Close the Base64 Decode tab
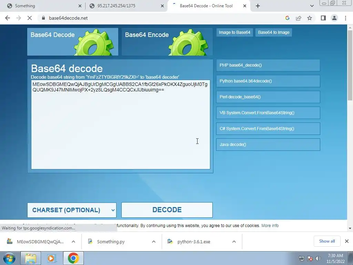The height and width of the screenshot is (265, 353). [245, 6]
